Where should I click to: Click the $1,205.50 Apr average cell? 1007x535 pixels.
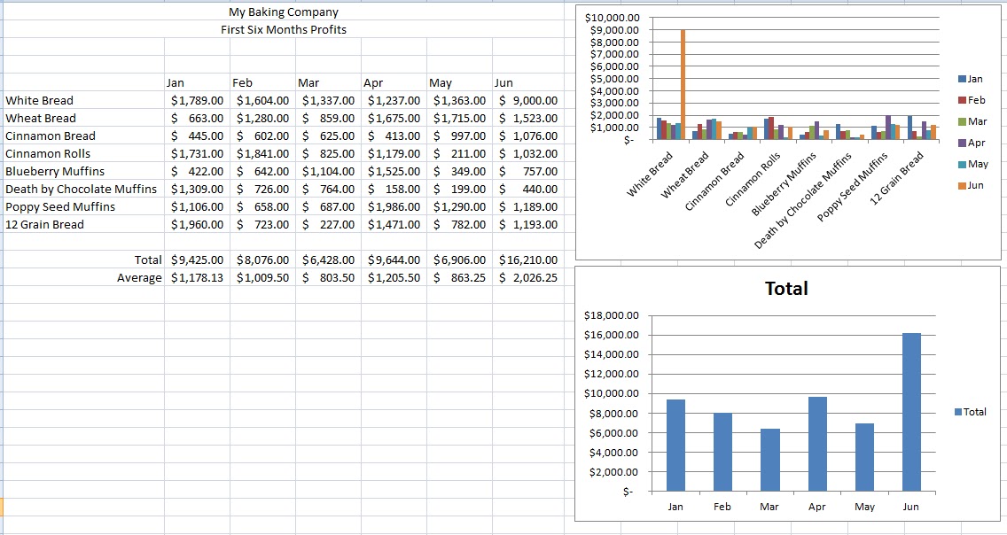(394, 278)
